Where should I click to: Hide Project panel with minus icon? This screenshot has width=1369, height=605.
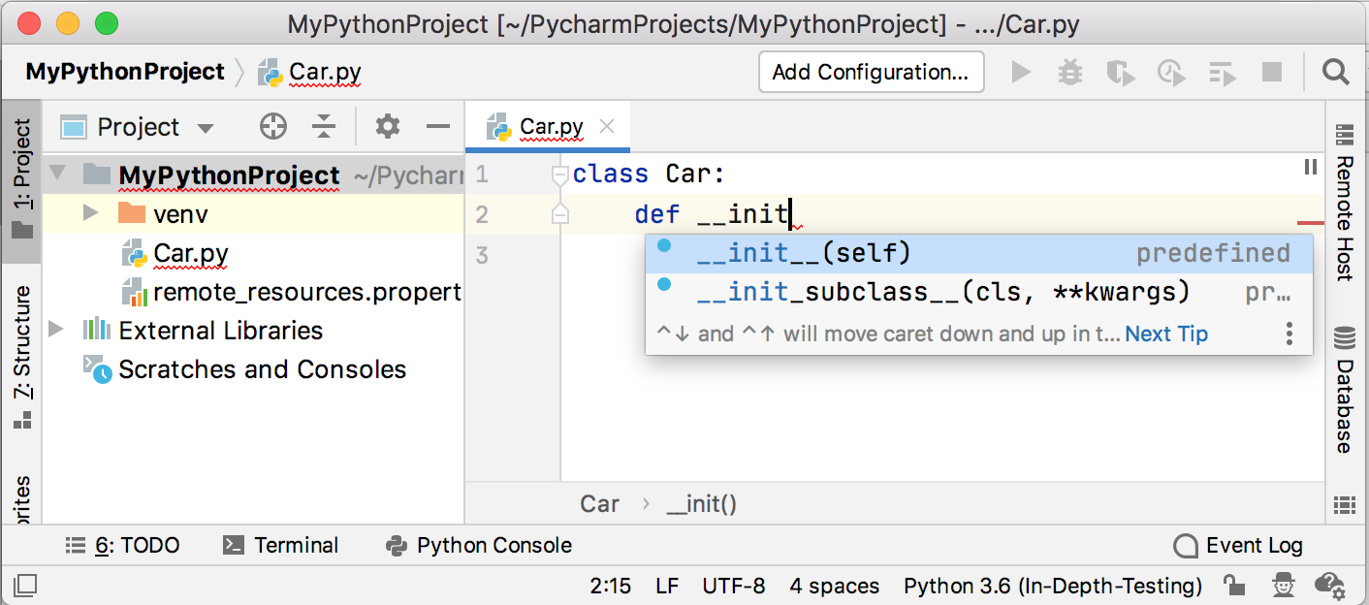[x=438, y=127]
